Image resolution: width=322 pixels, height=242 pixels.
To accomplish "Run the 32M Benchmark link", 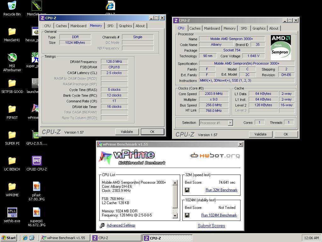I will pos(221,190).
